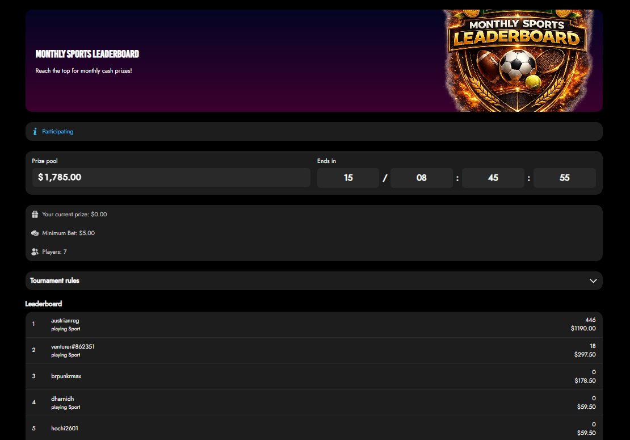
Task: Click the hours value 08 in the countdown timer
Action: (x=422, y=178)
